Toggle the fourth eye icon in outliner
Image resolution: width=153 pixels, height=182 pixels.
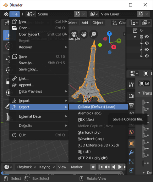(147, 56)
